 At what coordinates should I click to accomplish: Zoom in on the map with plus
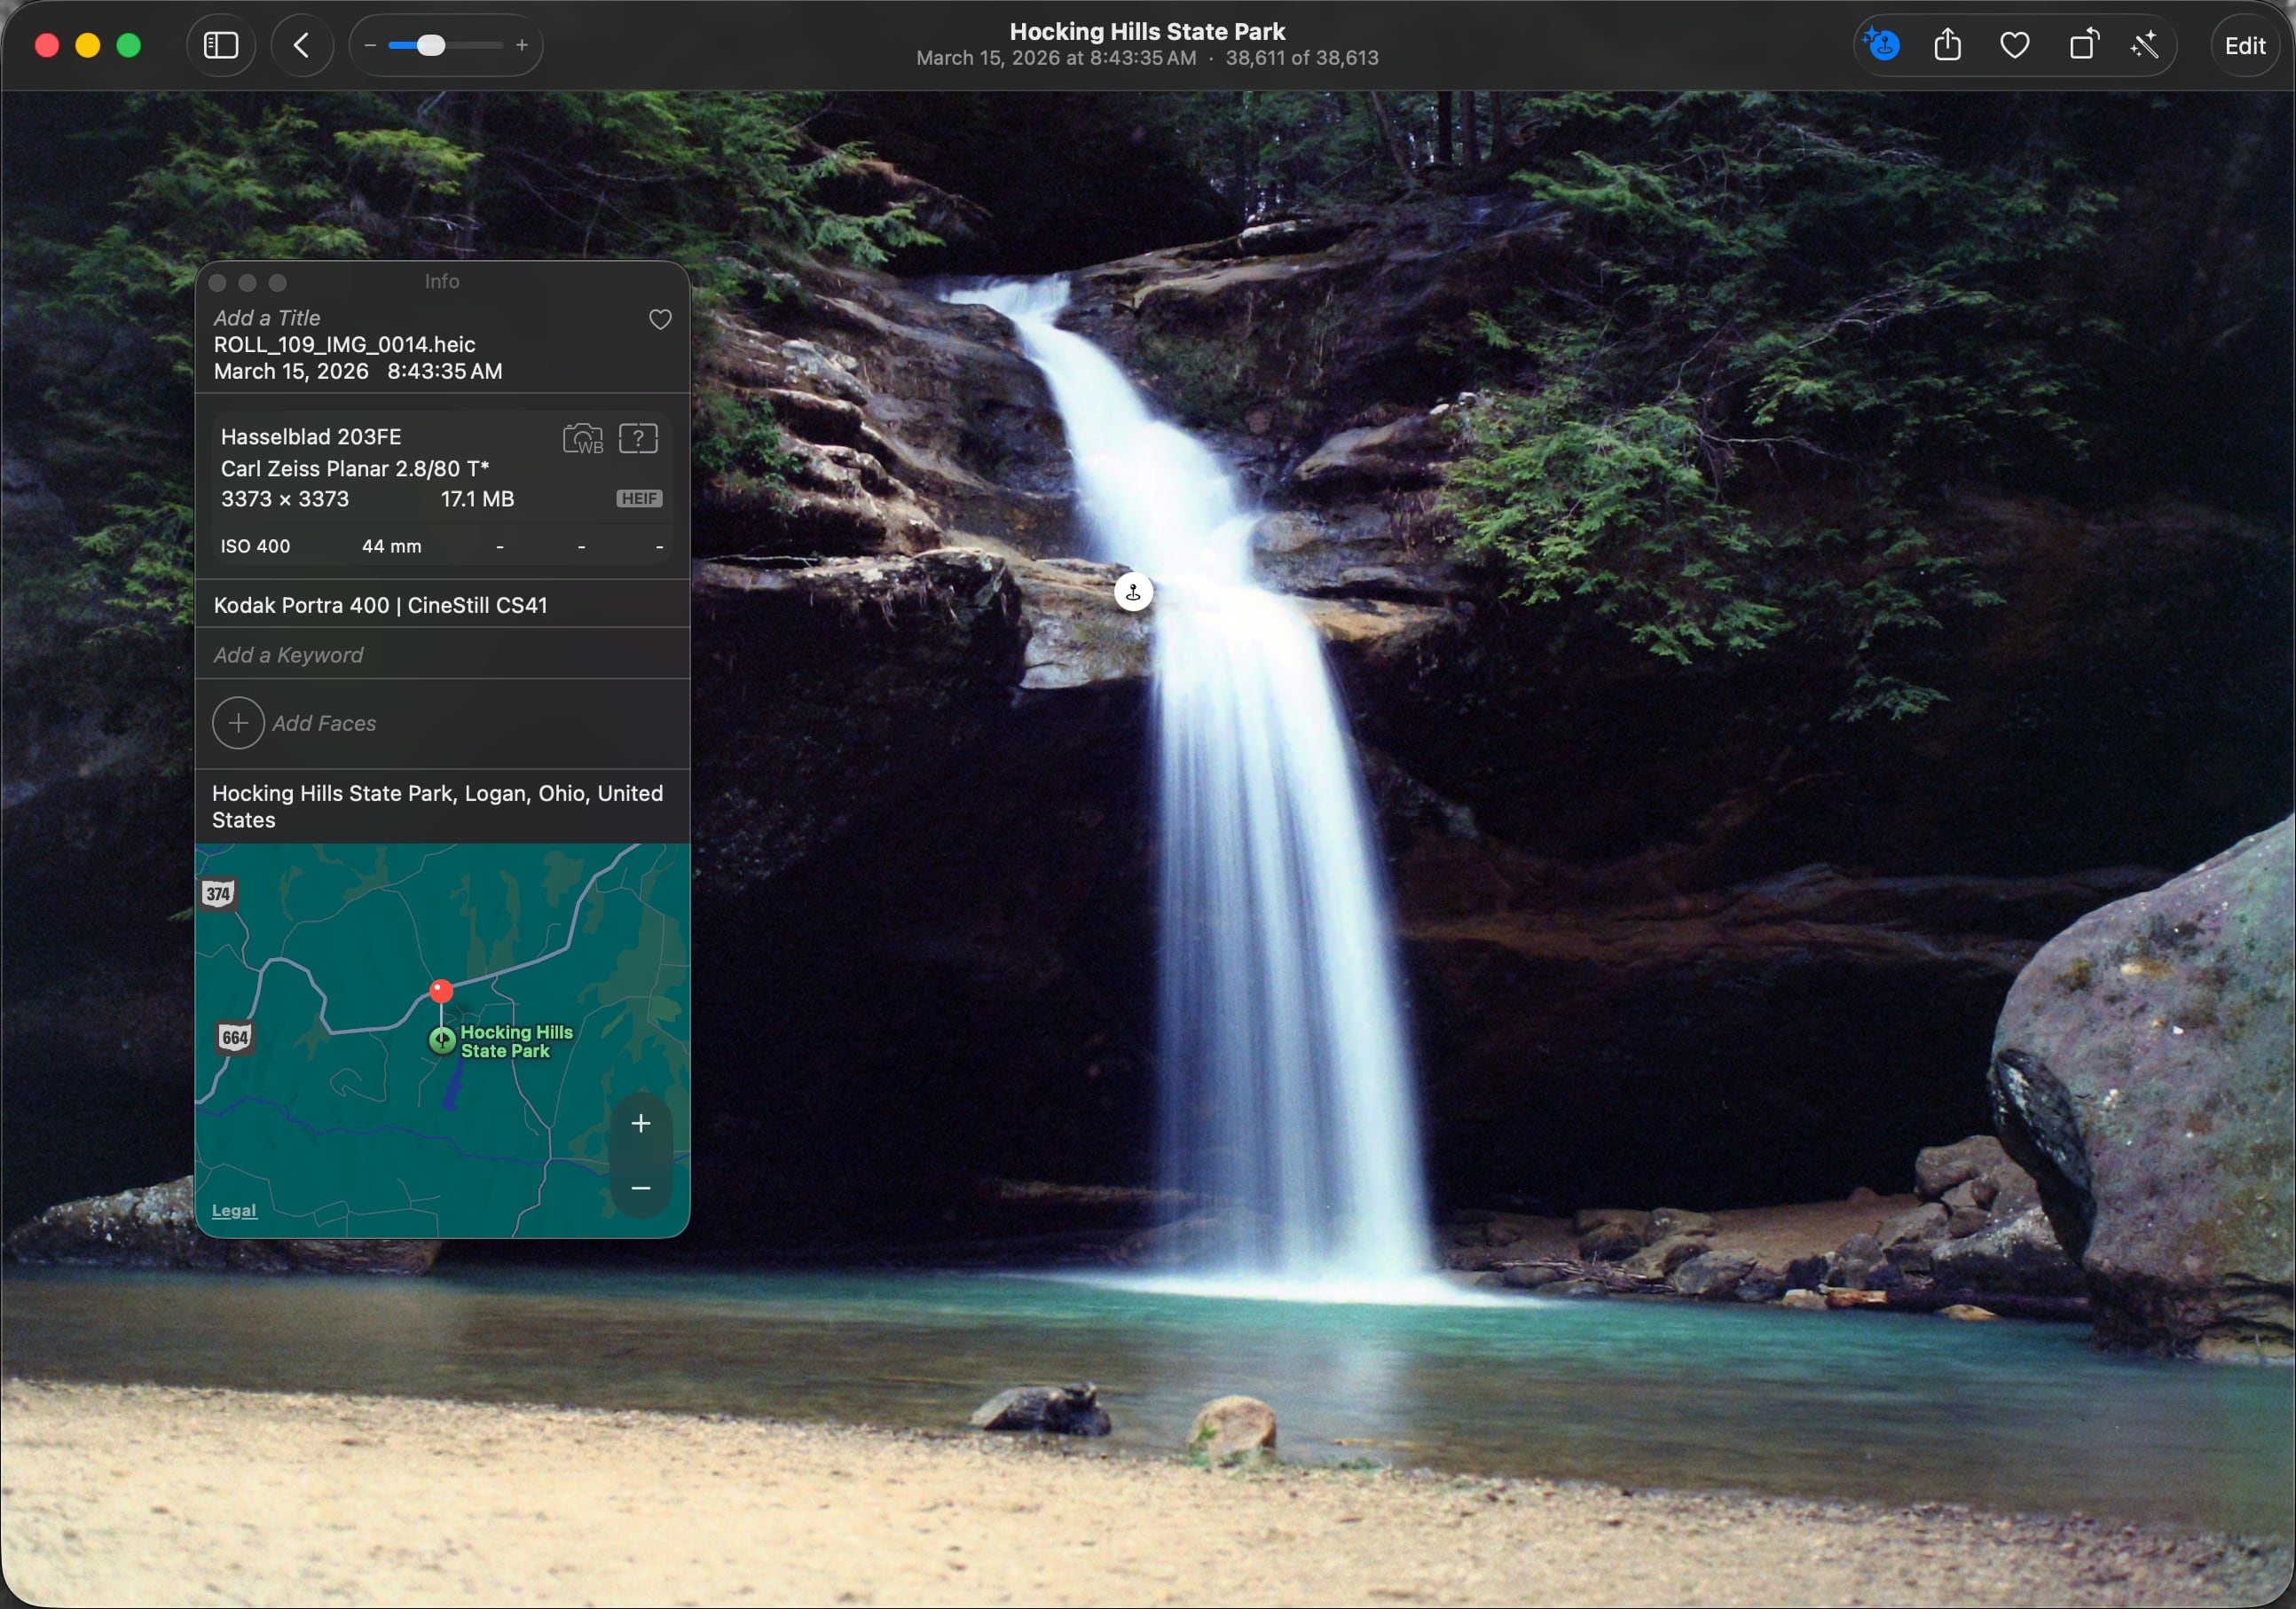640,1123
